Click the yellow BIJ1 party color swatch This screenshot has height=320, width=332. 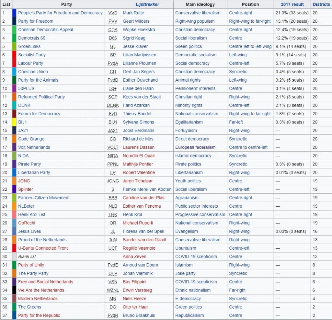14,122
